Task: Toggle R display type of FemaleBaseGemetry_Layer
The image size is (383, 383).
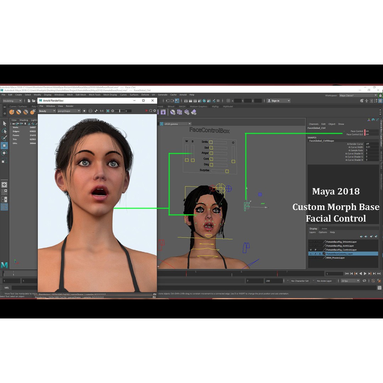Action: pos(320,254)
